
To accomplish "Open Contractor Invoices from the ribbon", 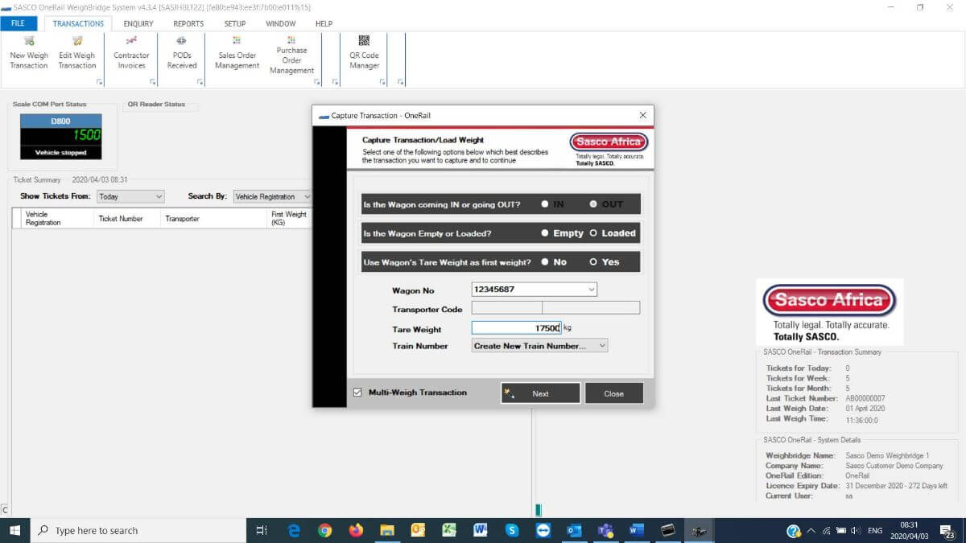I will point(131,52).
